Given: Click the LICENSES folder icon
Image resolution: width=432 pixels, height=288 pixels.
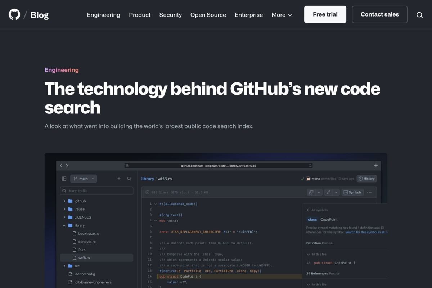Looking at the screenshot, I should pos(70,217).
